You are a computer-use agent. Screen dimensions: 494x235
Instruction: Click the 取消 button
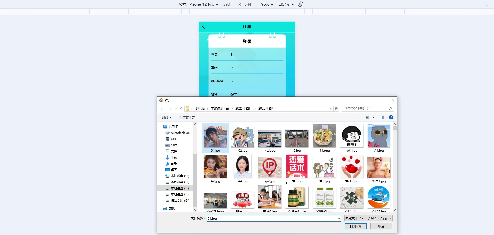point(381,226)
